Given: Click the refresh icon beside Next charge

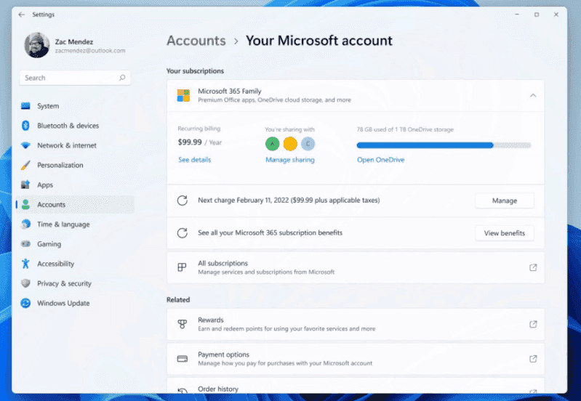Looking at the screenshot, I should tap(182, 200).
